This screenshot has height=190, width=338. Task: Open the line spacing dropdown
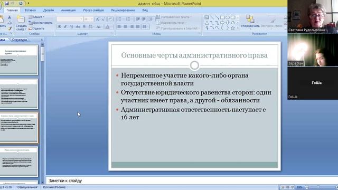pyautogui.click(x=151, y=20)
